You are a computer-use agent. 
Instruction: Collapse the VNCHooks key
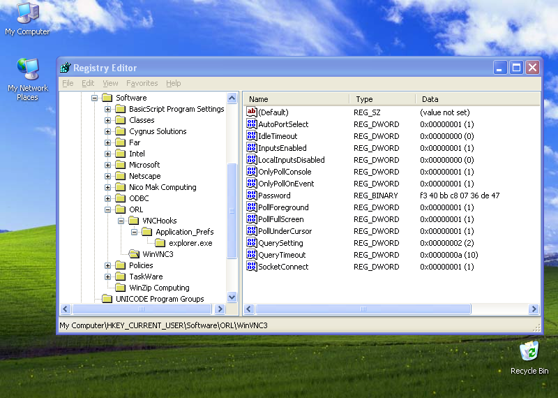[121, 221]
